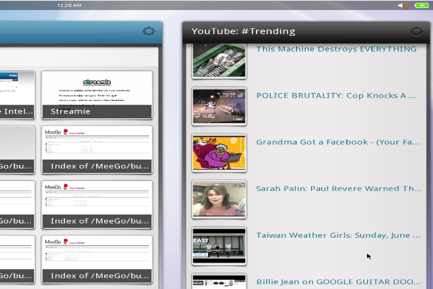
Task: Open 'Sarah Palin: Paul Revere Warned' link
Action: coord(338,189)
